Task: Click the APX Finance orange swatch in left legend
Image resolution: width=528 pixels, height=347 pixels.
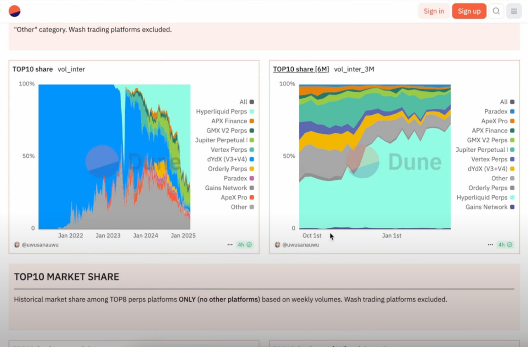Action: pos(252,121)
